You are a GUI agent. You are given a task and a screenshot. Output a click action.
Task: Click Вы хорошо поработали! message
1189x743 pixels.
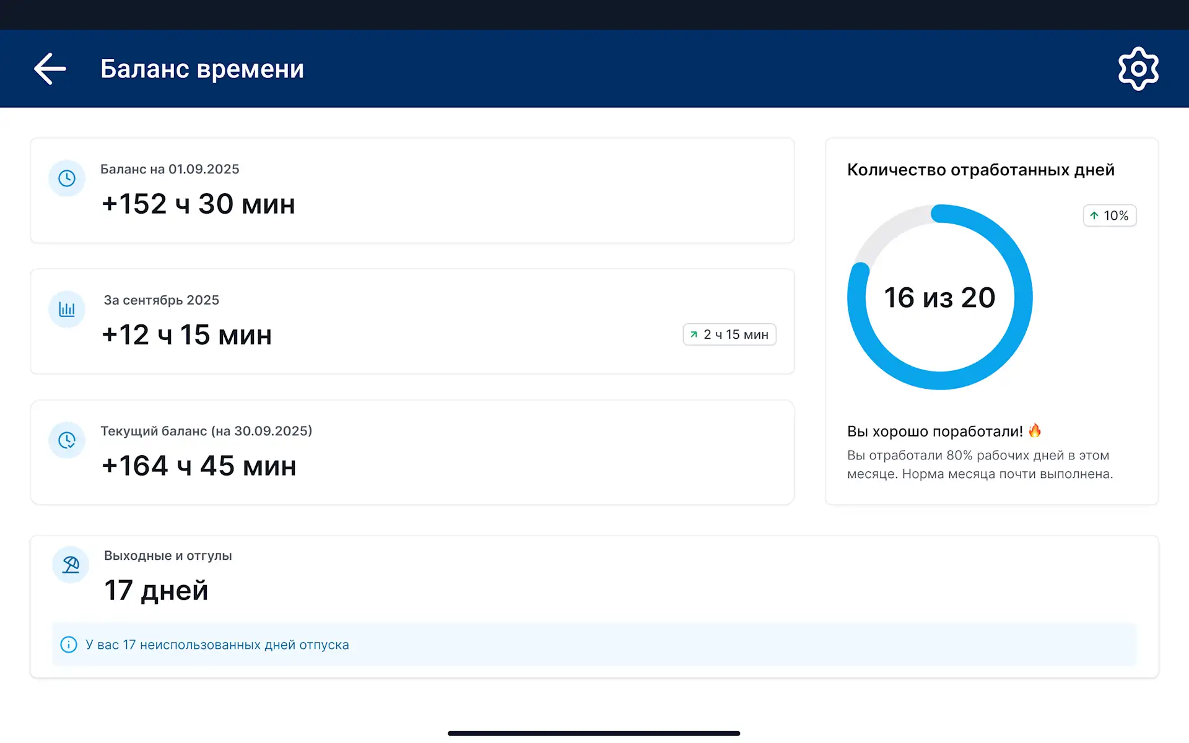coord(935,432)
